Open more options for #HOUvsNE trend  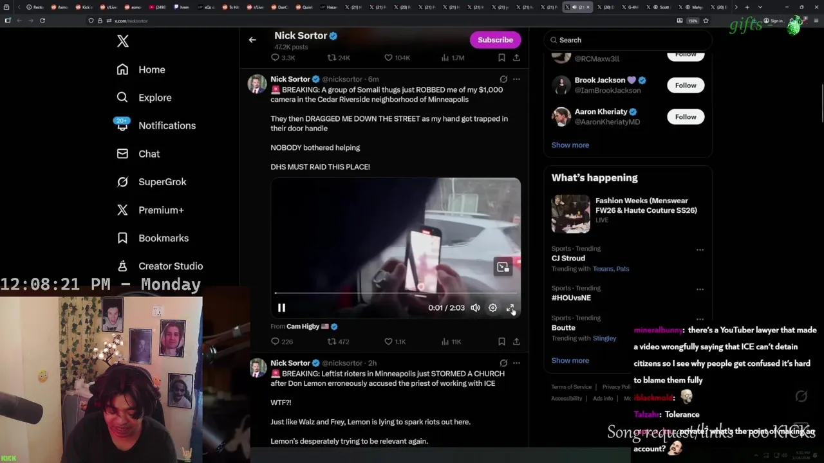point(700,289)
